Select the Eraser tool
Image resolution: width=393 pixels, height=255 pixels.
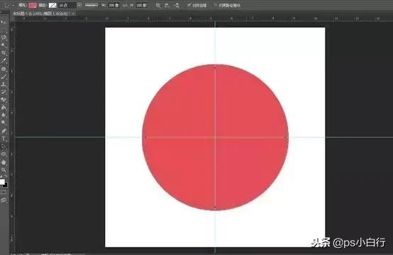click(4, 100)
